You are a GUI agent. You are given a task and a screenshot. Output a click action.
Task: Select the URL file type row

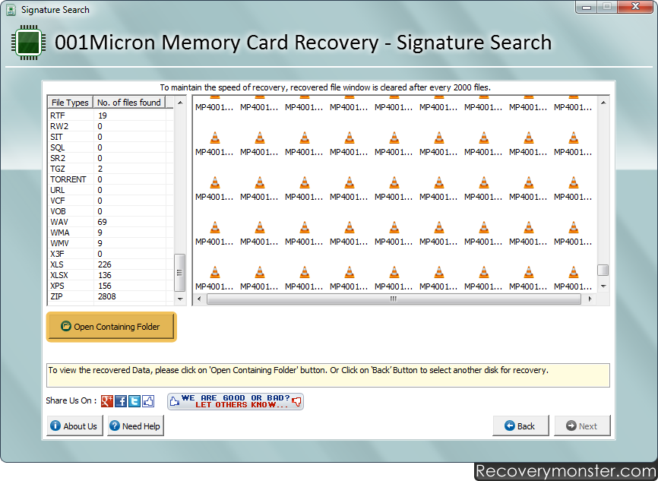point(111,190)
